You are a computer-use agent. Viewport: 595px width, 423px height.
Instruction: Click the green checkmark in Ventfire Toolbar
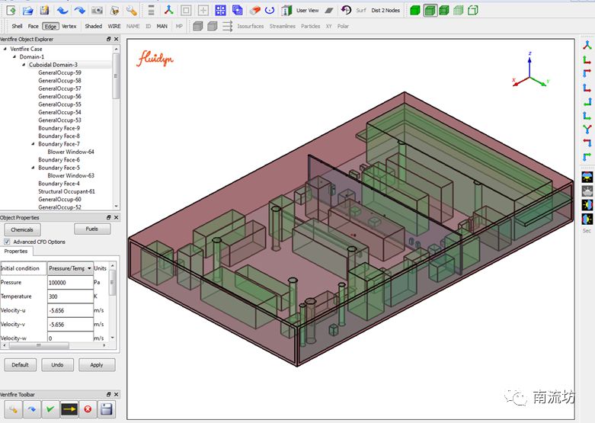point(50,409)
